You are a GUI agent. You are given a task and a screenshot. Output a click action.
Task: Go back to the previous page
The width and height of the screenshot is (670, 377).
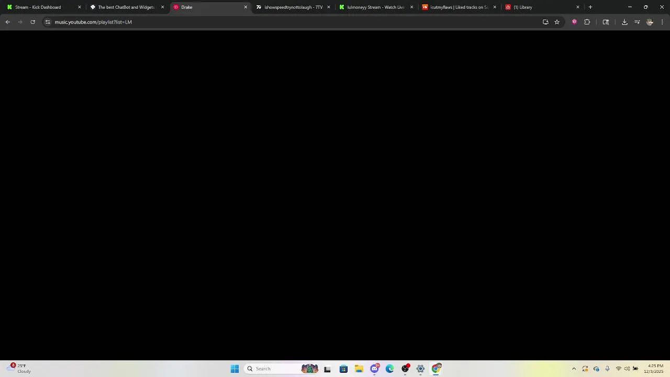coord(7,22)
